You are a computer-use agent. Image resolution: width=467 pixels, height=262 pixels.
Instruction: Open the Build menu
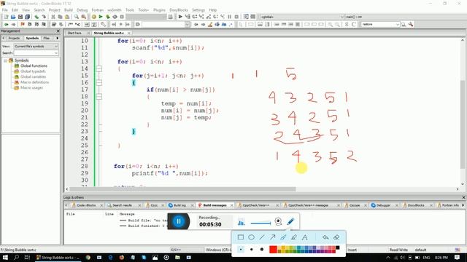click(69, 10)
